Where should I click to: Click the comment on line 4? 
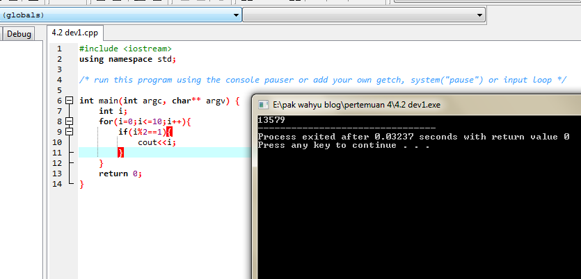(323, 80)
